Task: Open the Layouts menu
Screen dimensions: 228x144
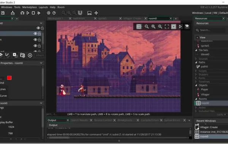Action: tap(43, 7)
